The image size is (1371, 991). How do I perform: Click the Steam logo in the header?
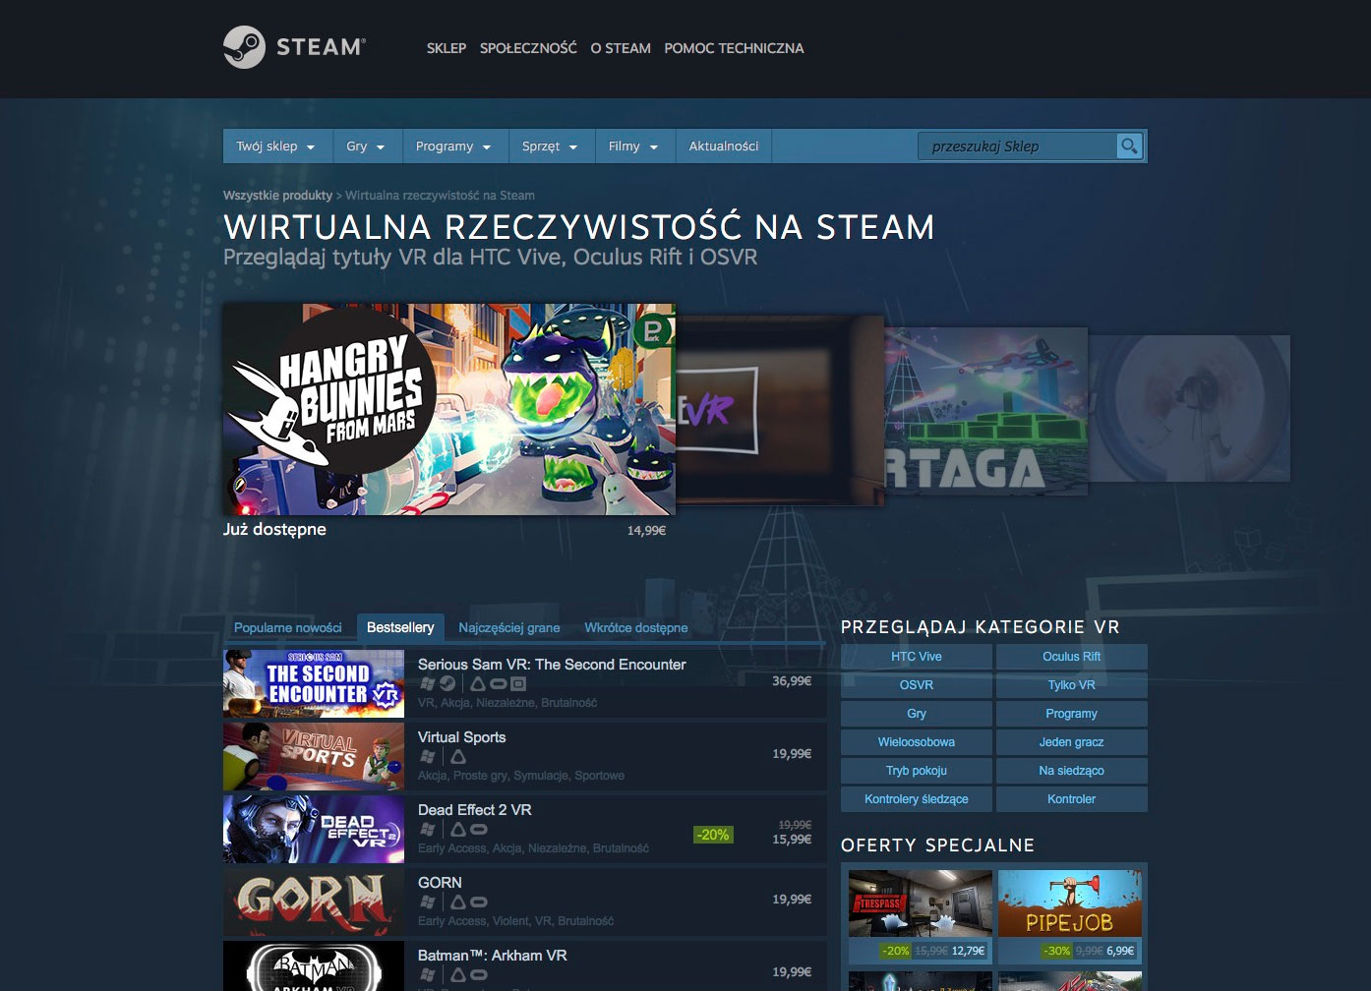(294, 47)
